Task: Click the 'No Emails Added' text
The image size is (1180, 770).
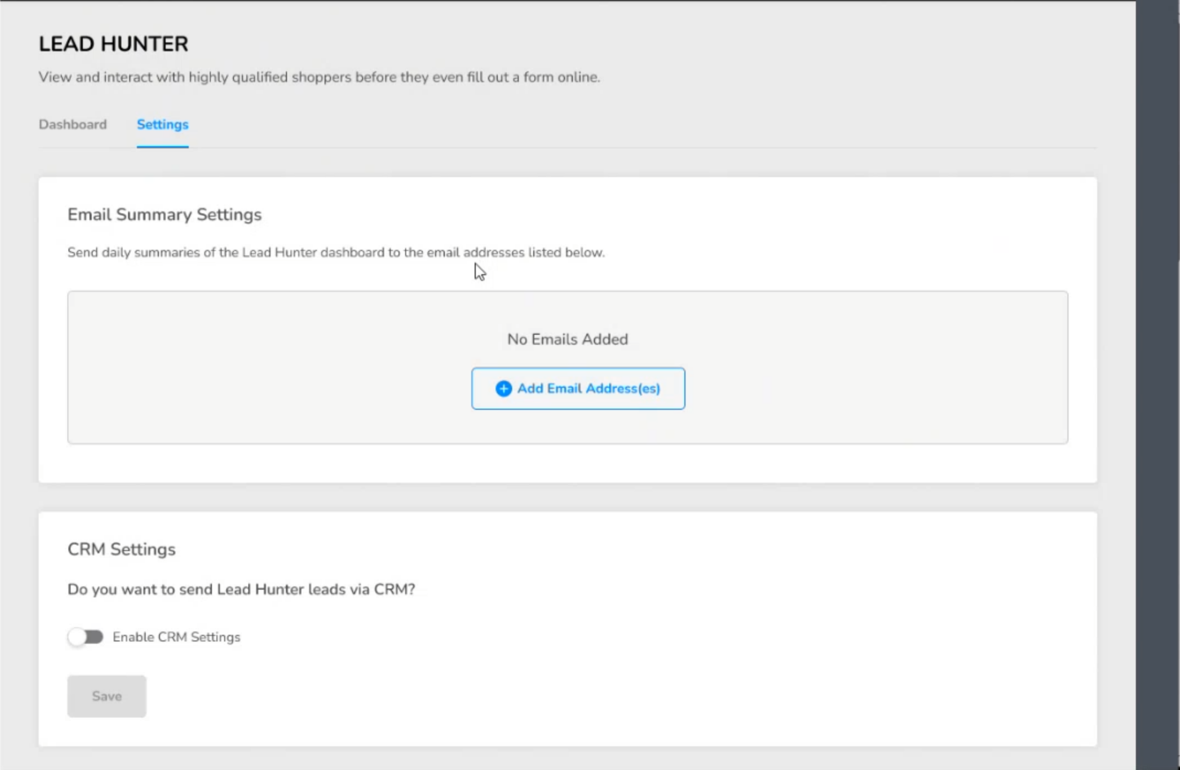Action: pyautogui.click(x=567, y=339)
